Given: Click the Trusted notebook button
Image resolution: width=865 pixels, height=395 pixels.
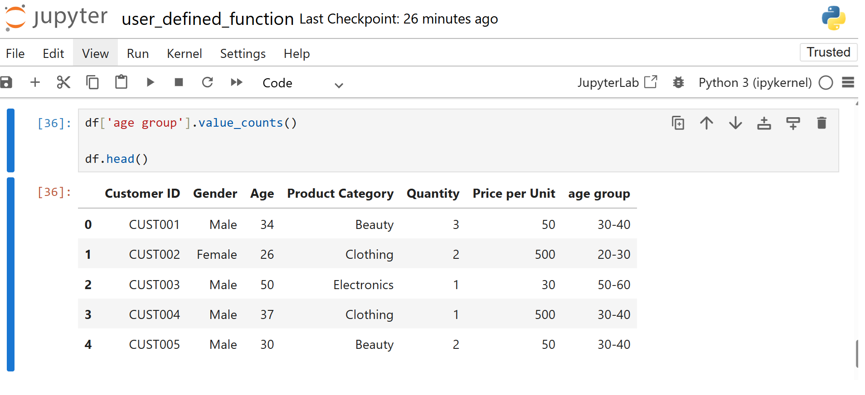Looking at the screenshot, I should click(828, 52).
